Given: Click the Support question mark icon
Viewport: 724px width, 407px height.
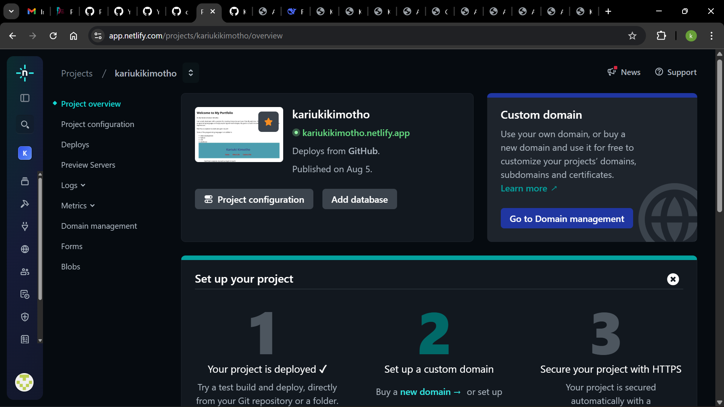Looking at the screenshot, I should [659, 72].
